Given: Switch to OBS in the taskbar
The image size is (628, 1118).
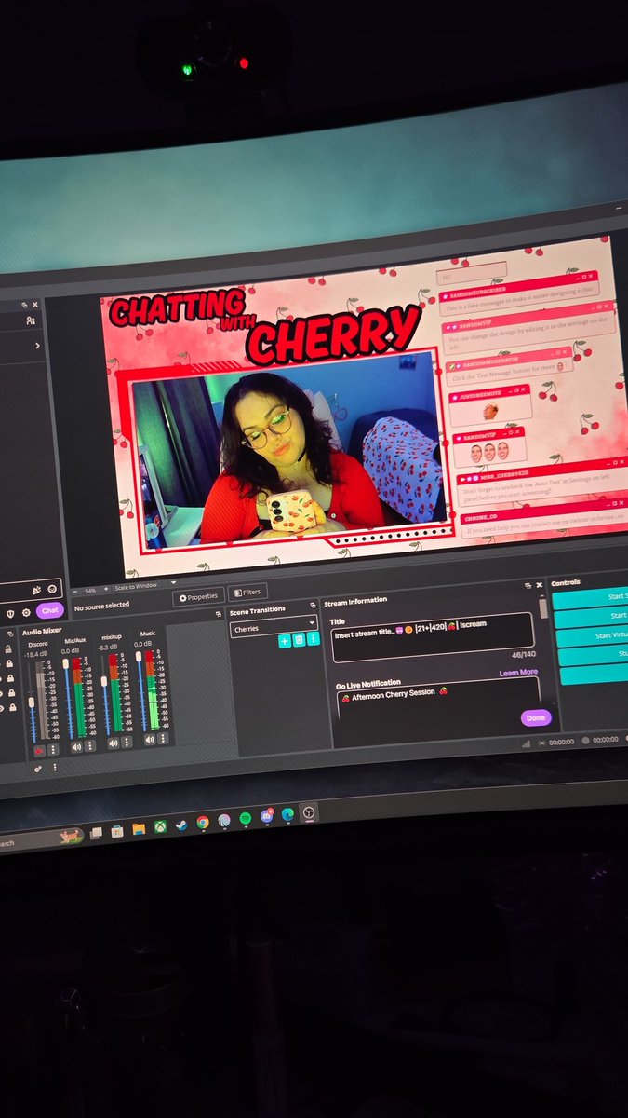Looking at the screenshot, I should pyautogui.click(x=308, y=812).
